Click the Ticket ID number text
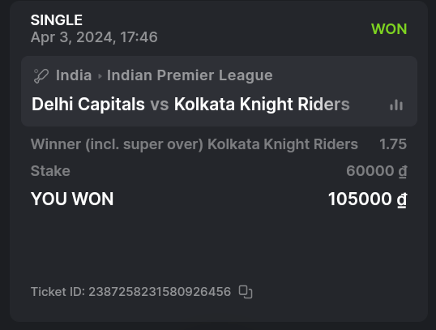The width and height of the screenshot is (436, 330). (160, 292)
